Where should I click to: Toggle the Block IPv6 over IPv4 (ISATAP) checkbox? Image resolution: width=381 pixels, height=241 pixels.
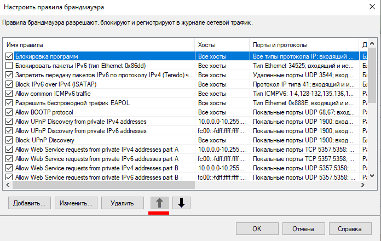(x=9, y=84)
